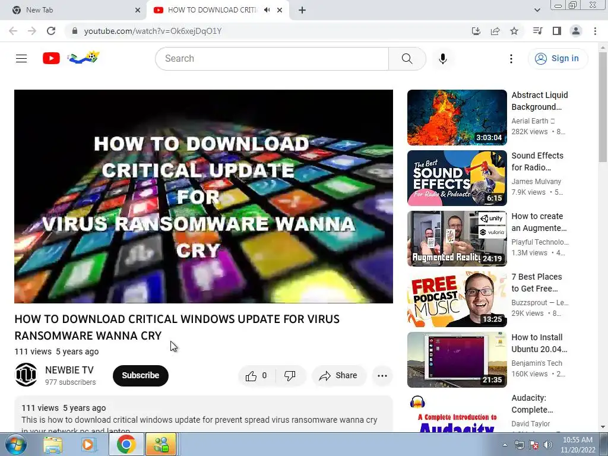Expand the video description box
The width and height of the screenshot is (608, 456).
click(204, 414)
